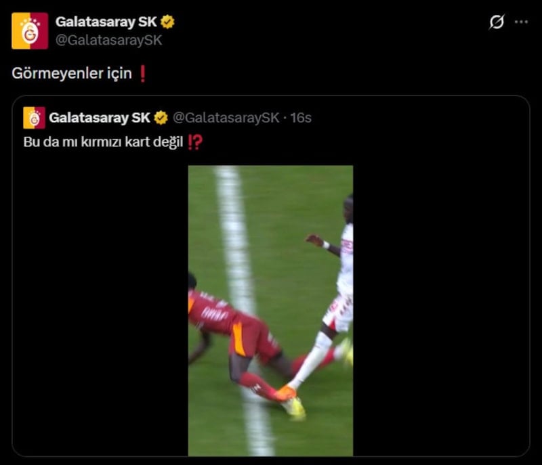This screenshot has width=542, height=465.
Task: Open the 16s timestamp of quoted tweet
Action: tap(301, 118)
